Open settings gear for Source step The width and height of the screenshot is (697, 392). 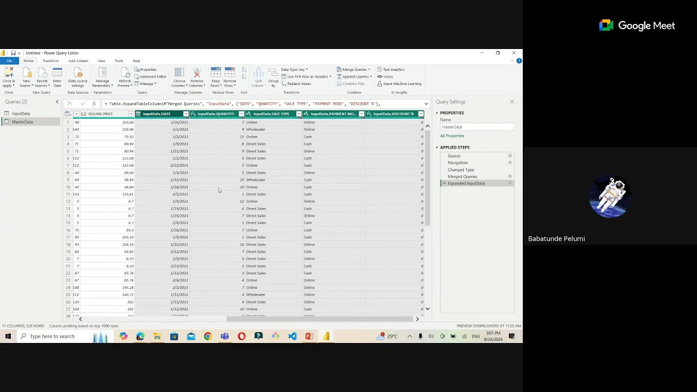(510, 156)
